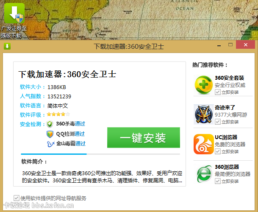The width and height of the screenshot is (258, 212).
Task: Click the 9377火爆网游 subtitle
Action: pos(231,114)
